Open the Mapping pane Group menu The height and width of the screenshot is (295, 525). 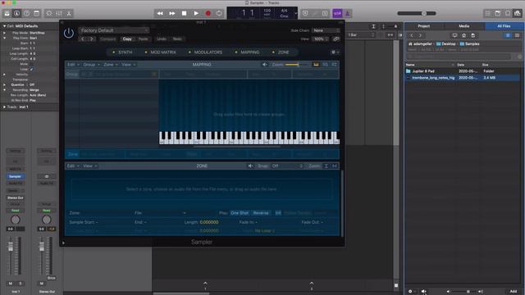tap(91, 65)
